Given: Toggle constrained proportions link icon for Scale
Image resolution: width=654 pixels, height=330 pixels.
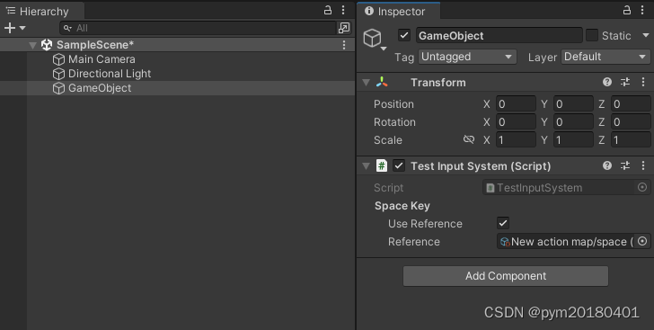Looking at the screenshot, I should (469, 139).
